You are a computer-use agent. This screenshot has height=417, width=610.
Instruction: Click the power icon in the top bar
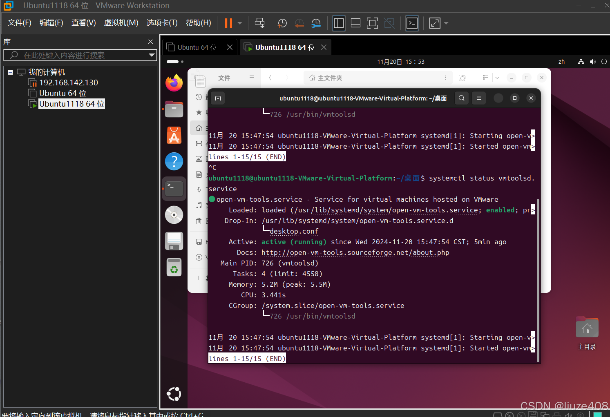604,62
